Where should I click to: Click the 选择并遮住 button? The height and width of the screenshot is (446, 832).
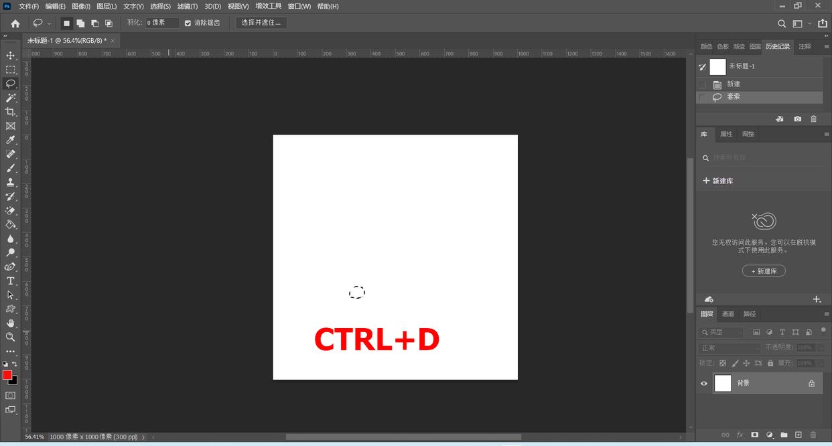(x=261, y=23)
